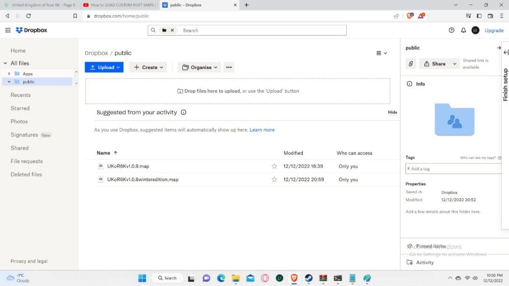Open Recents in the left sidebar

click(x=21, y=95)
